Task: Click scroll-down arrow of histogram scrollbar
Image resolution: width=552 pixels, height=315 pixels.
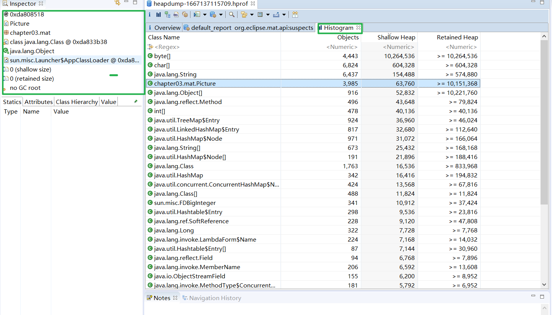Action: [x=544, y=284]
